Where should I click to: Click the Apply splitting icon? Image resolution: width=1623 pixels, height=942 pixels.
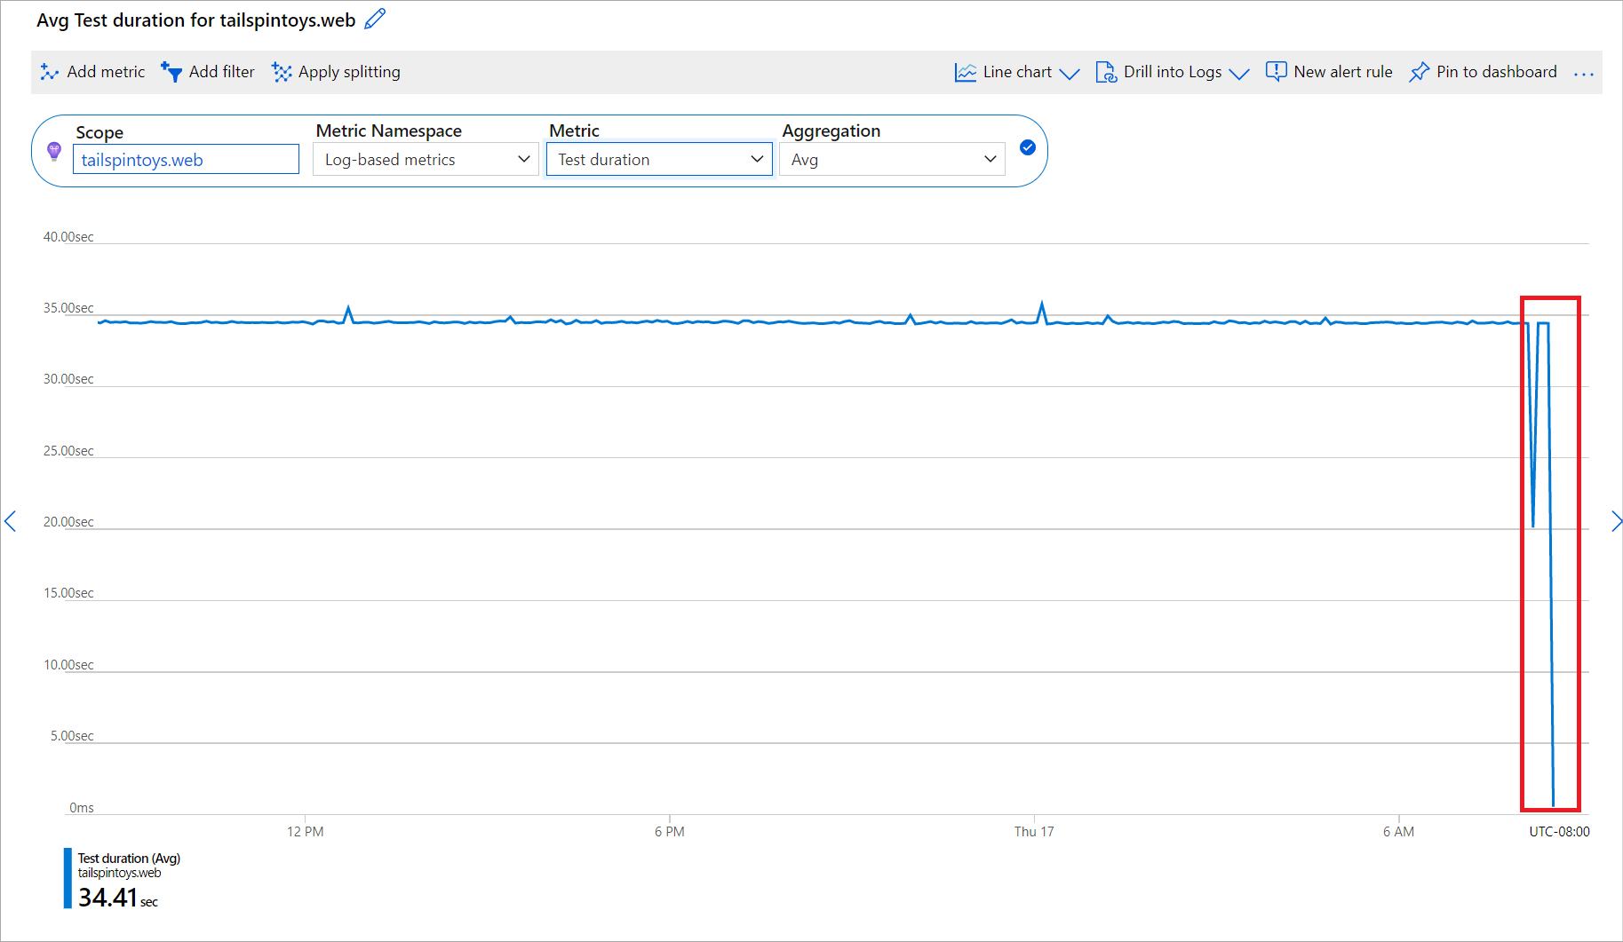(x=282, y=73)
